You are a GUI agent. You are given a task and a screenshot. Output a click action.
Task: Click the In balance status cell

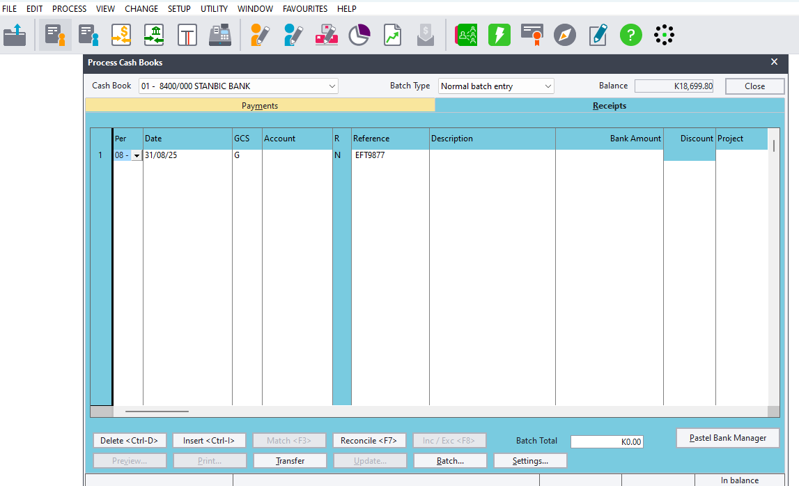point(739,480)
